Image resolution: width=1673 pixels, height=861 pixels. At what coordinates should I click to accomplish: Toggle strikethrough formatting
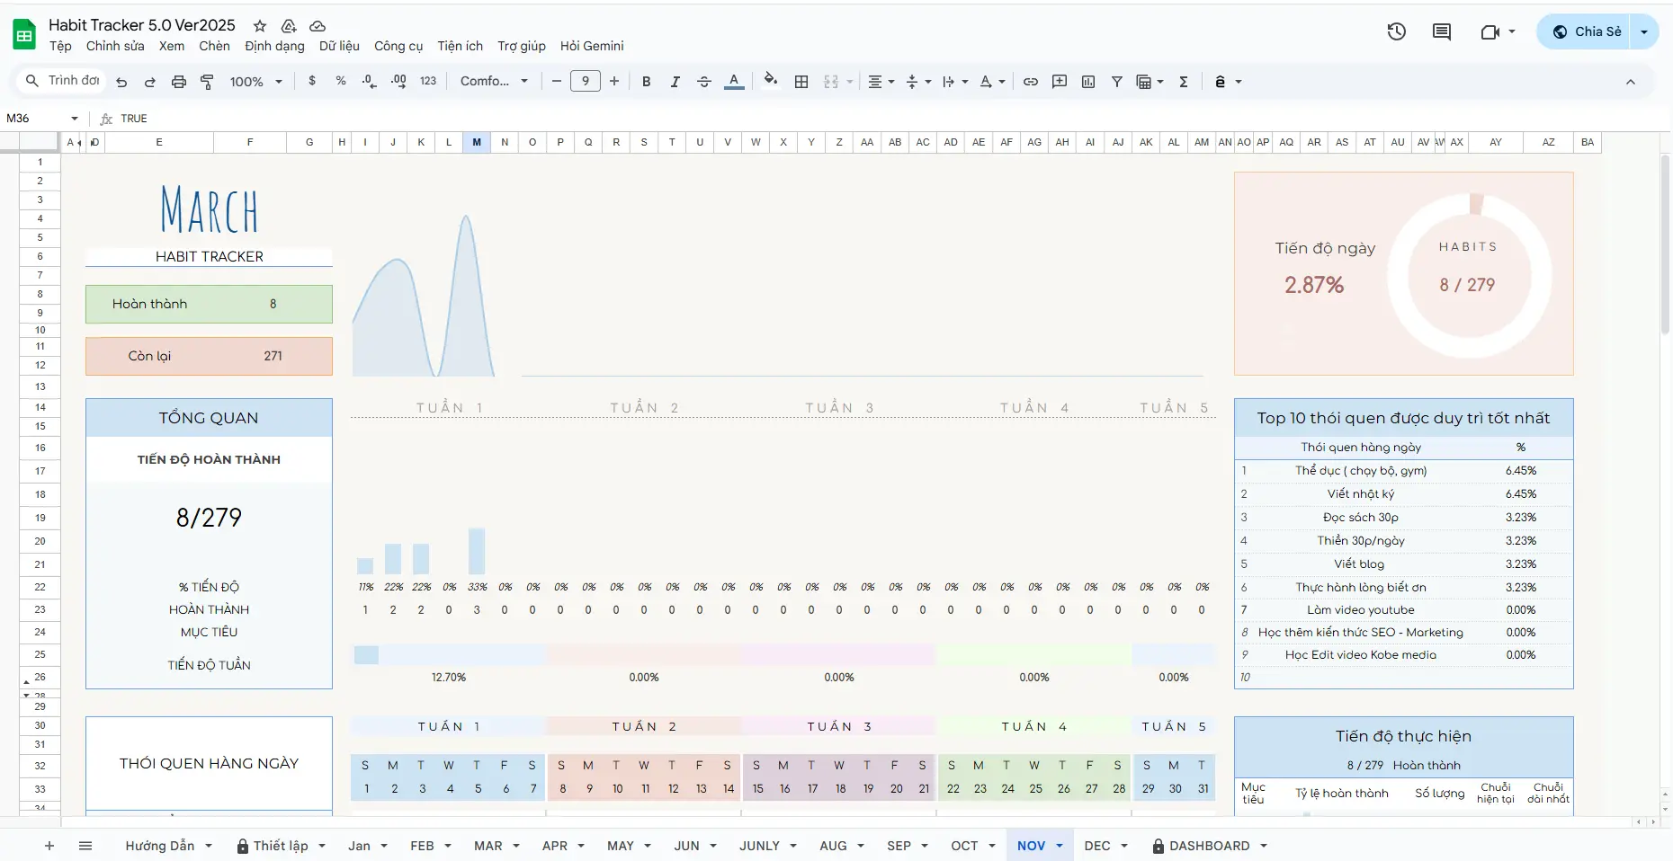704,82
